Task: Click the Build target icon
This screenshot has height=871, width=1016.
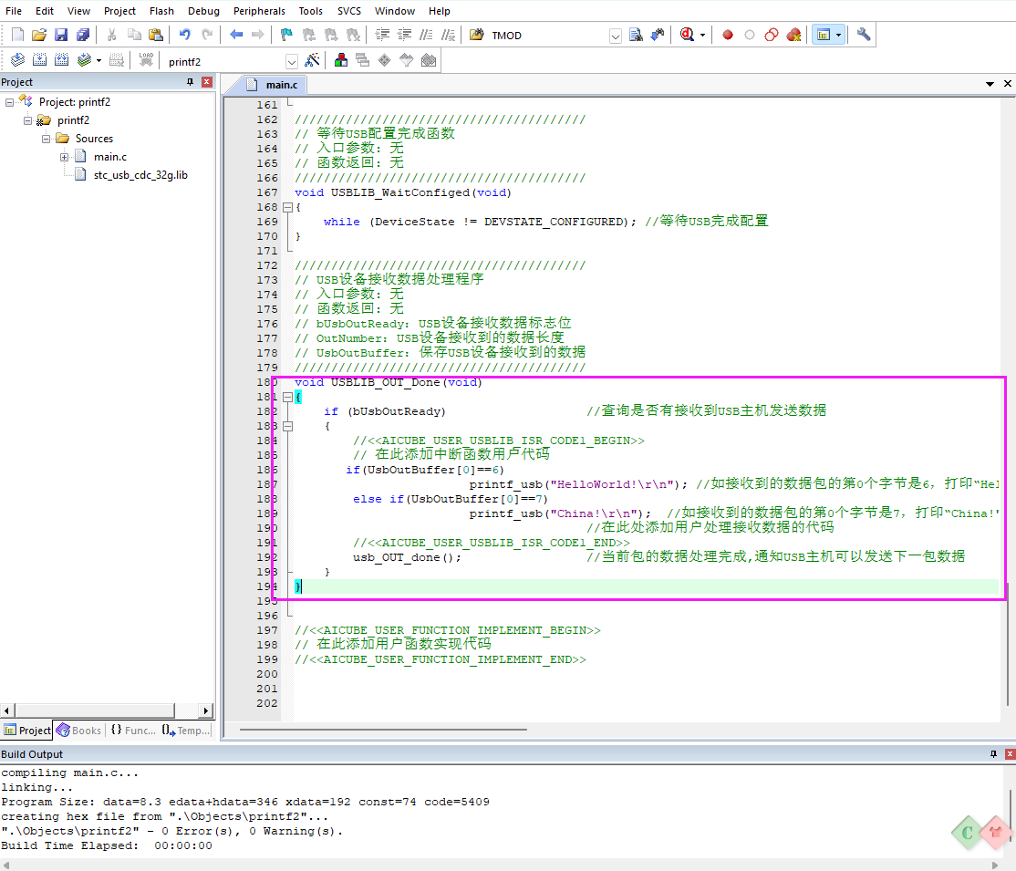Action: pos(39,60)
